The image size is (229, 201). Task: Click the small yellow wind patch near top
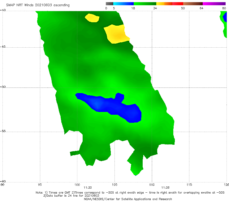pyautogui.click(x=92, y=18)
